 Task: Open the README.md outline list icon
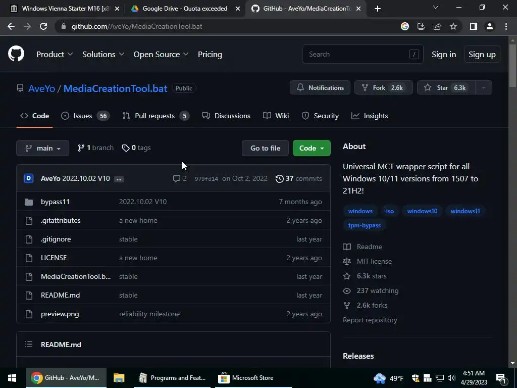click(29, 345)
